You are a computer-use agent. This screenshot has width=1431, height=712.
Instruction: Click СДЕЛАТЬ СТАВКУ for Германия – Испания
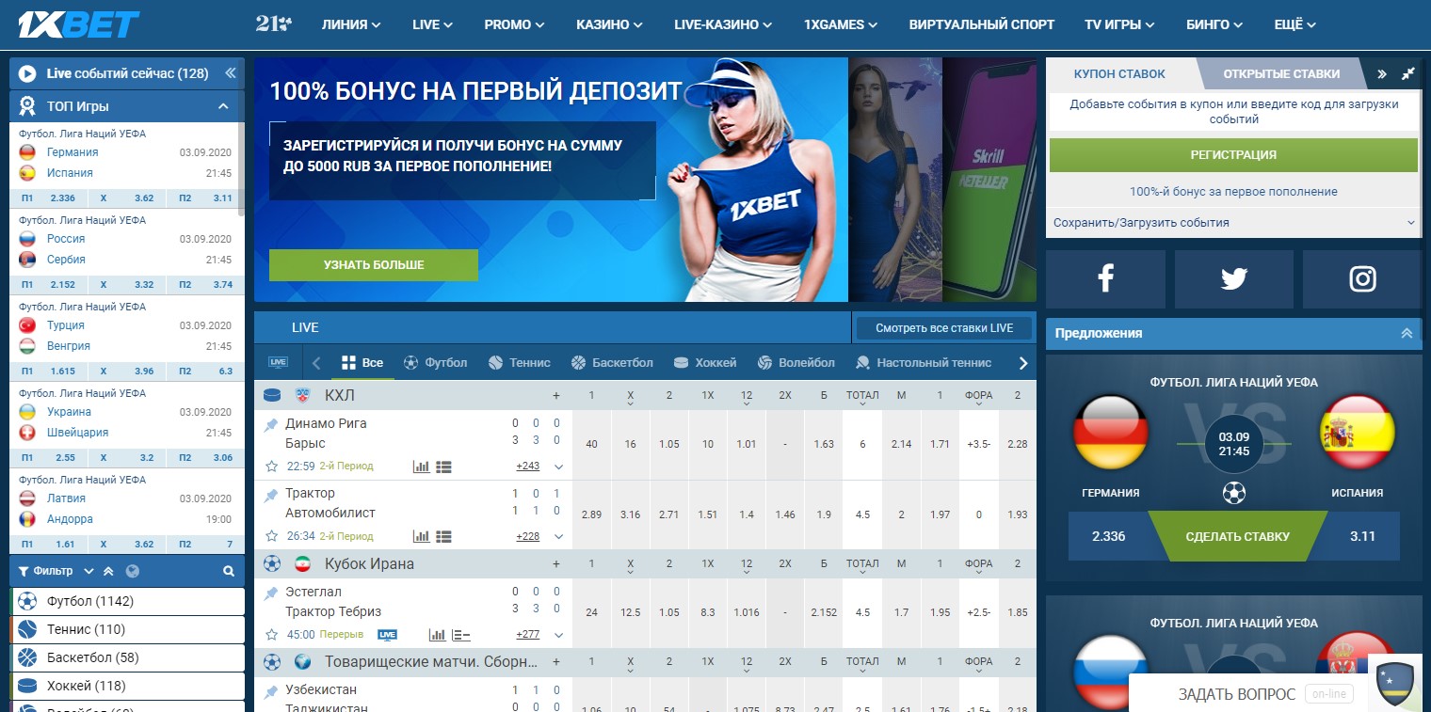pyautogui.click(x=1238, y=536)
